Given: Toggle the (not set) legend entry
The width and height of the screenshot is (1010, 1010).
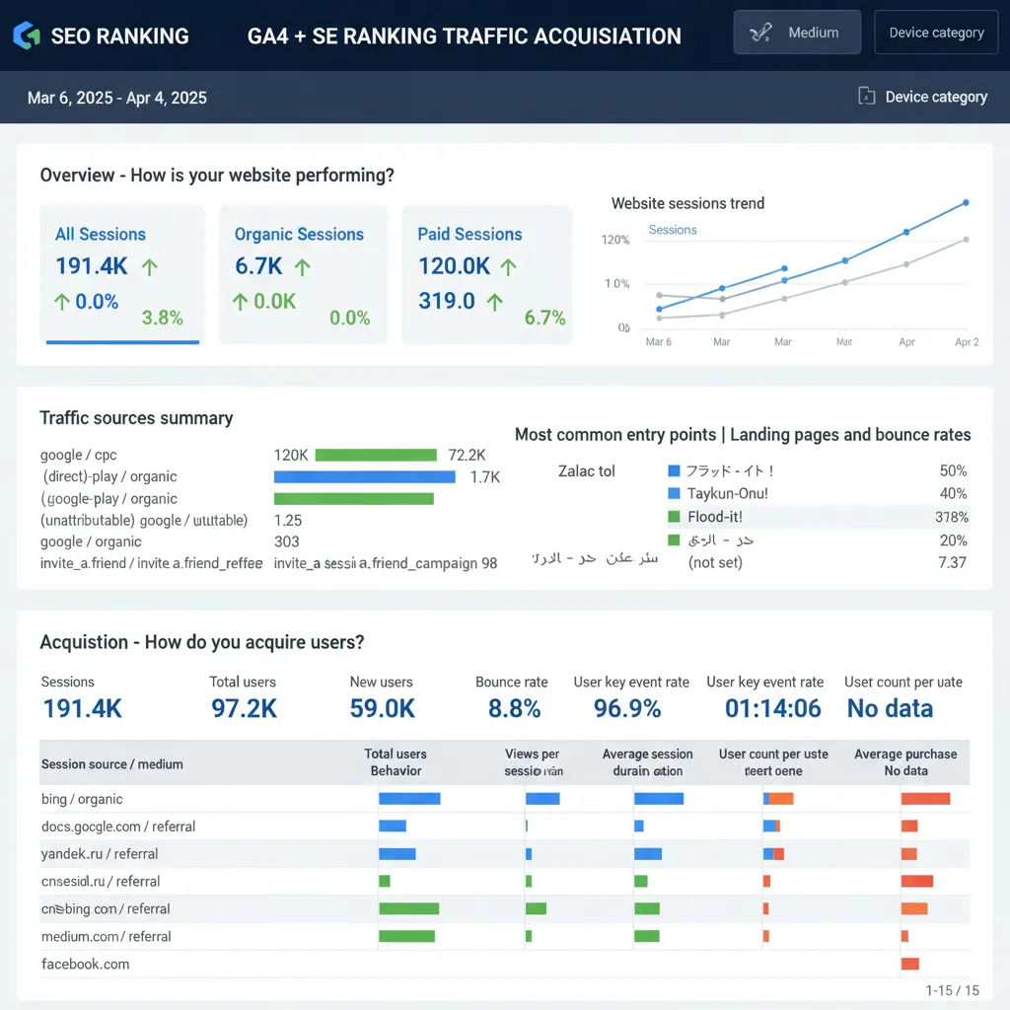Looking at the screenshot, I should (x=717, y=562).
